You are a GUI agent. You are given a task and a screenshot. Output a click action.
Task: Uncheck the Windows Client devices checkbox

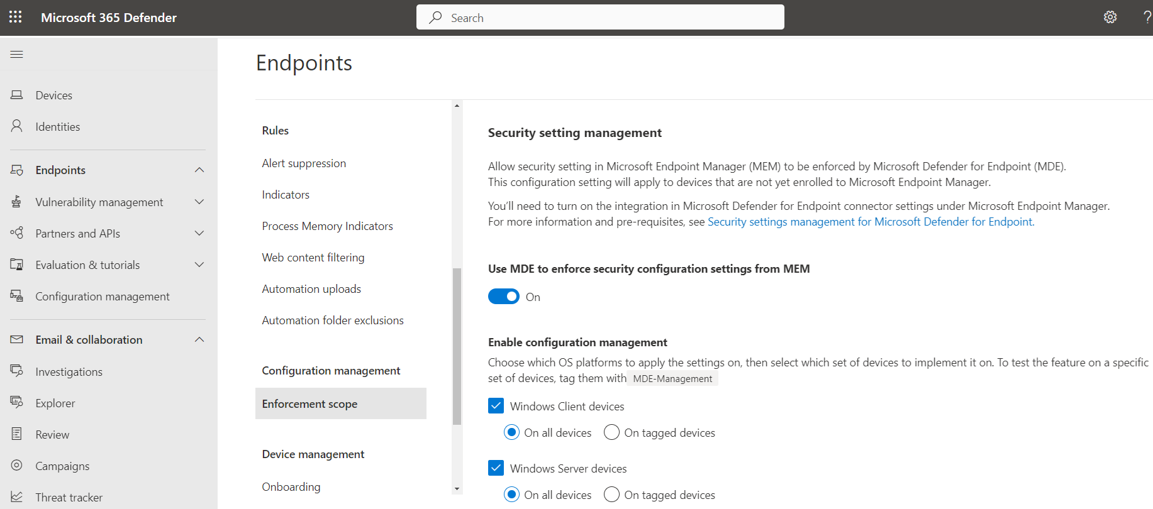pos(496,406)
